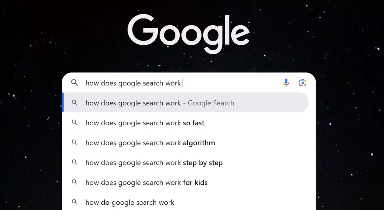Click the voice search microphone icon
The image size is (384, 210).
coord(286,83)
